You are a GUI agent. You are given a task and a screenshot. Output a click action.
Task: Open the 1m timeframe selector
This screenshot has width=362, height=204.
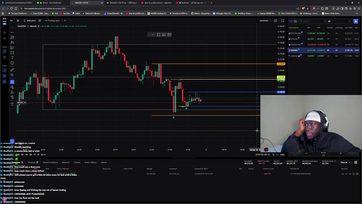coord(11,20)
